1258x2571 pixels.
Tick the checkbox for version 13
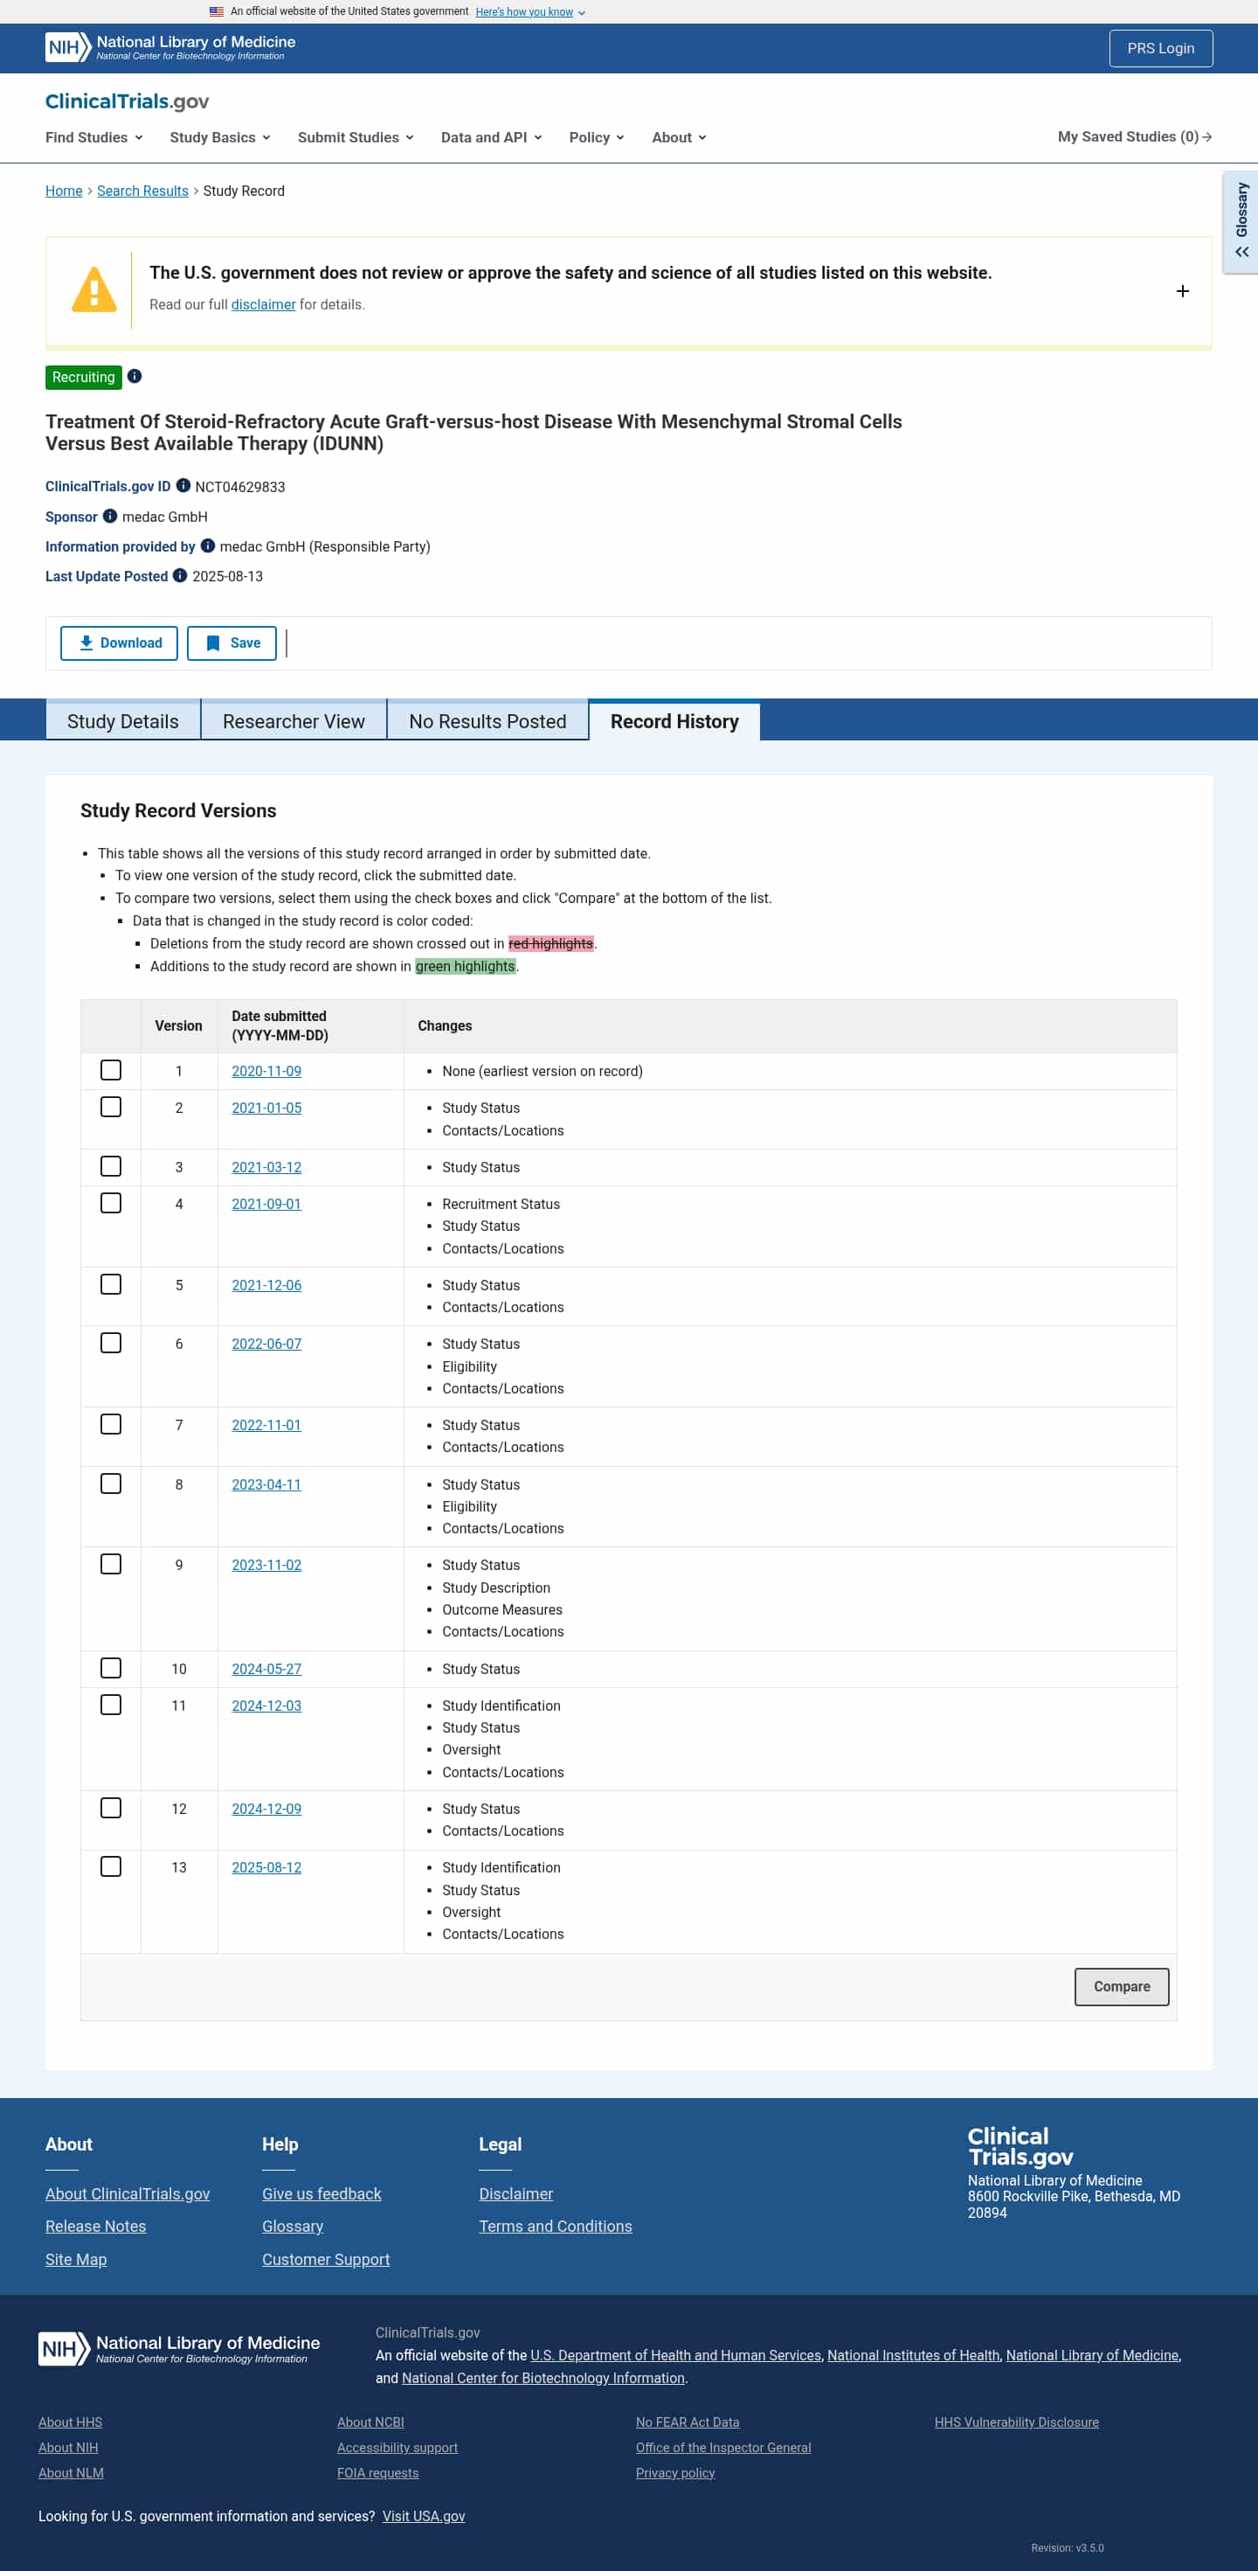click(x=111, y=1866)
